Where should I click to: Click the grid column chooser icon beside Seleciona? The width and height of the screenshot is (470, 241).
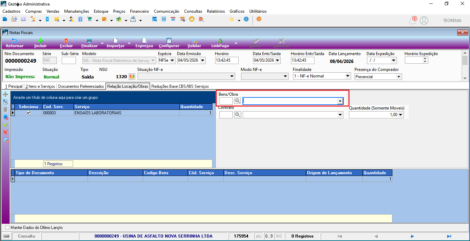pyautogui.click(x=13, y=107)
